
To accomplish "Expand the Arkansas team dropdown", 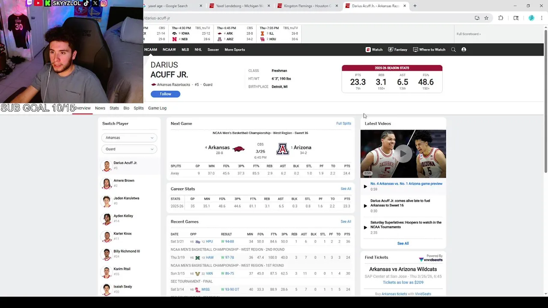I will pyautogui.click(x=129, y=138).
